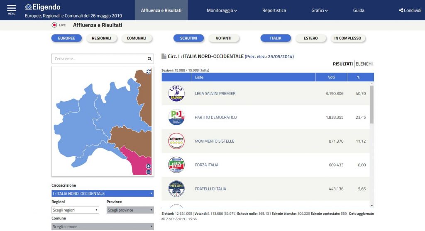Open previous election 25/05/2014 link
Screen dimensions: 425x231
coord(269,56)
